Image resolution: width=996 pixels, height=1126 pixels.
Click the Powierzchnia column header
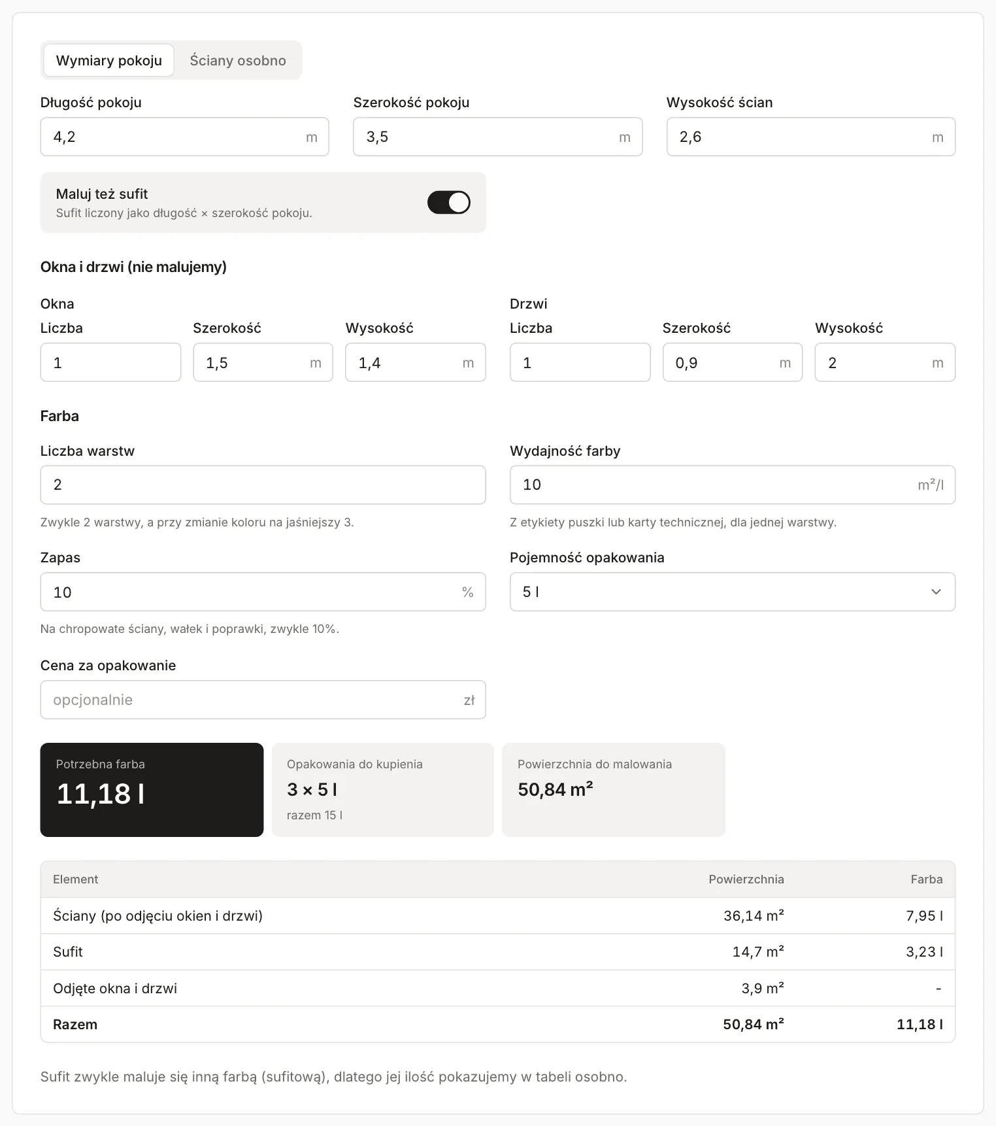(x=746, y=879)
